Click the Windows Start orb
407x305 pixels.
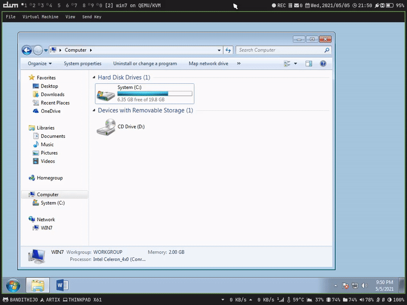(13, 286)
